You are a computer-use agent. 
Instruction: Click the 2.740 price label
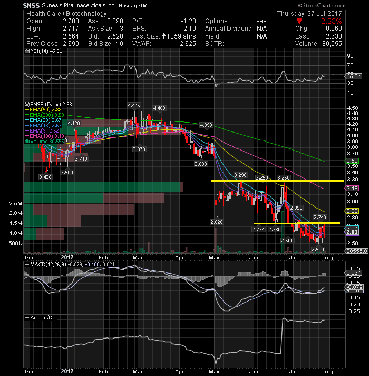click(320, 217)
